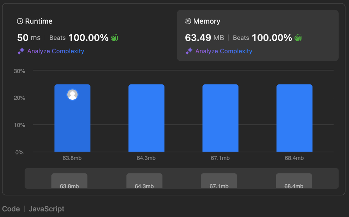Screen dimensions: 349x217
Task: Click the JavaScript language label
Action: [46, 209]
